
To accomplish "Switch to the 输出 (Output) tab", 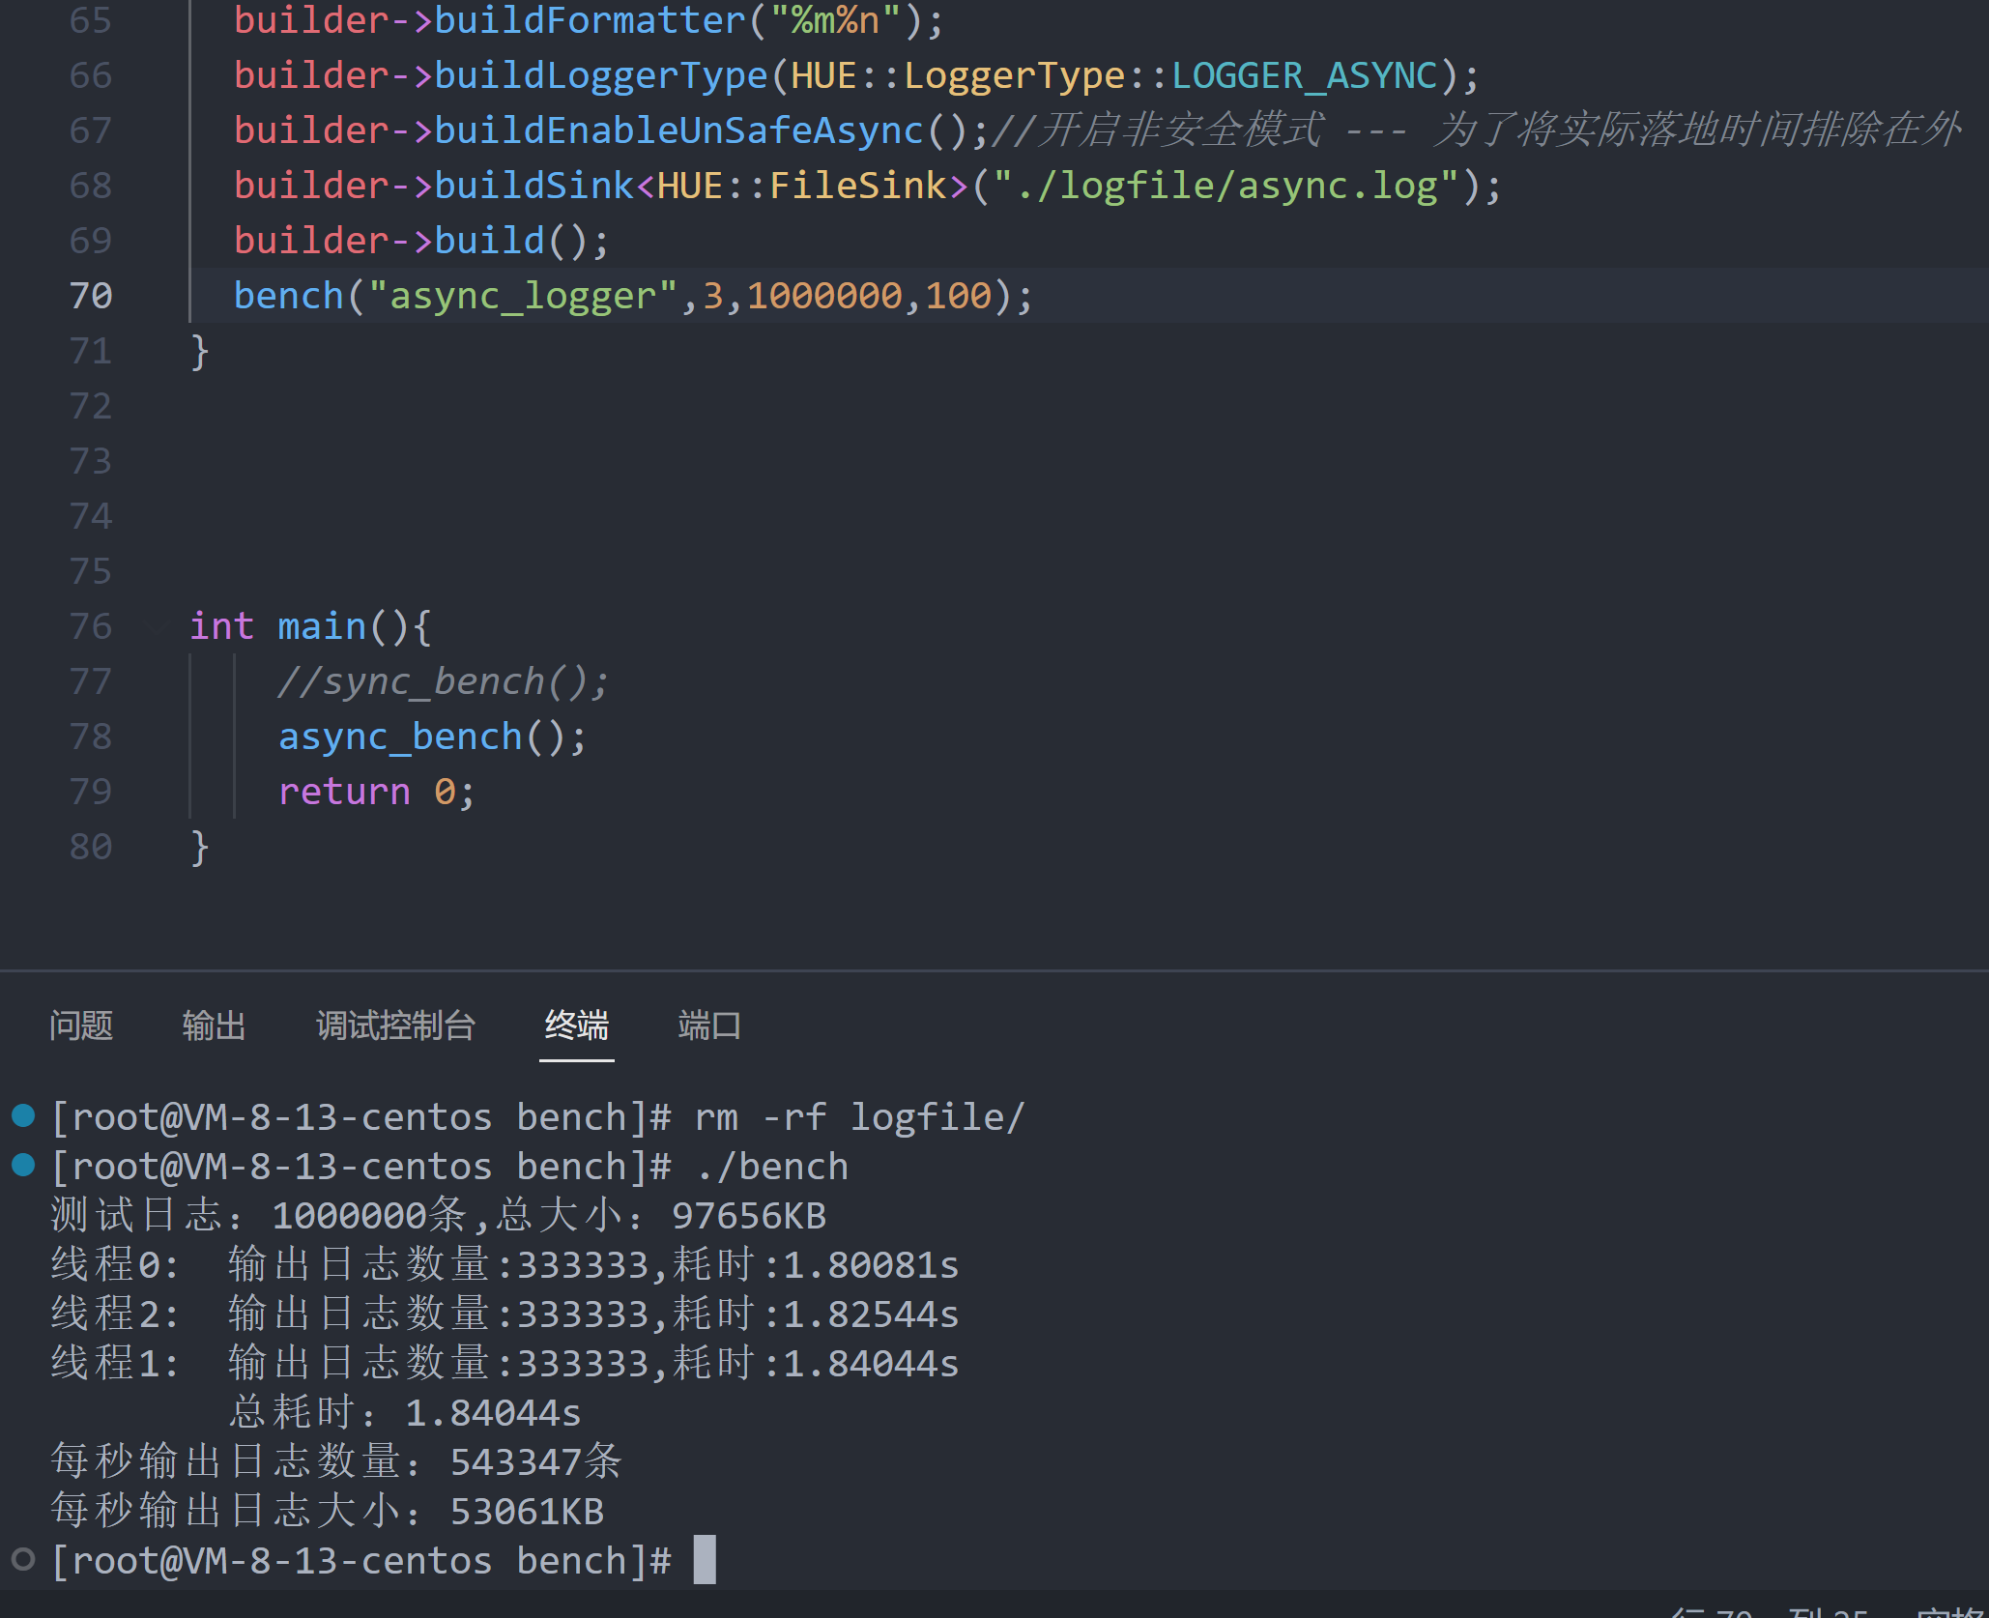I will click(x=214, y=1026).
